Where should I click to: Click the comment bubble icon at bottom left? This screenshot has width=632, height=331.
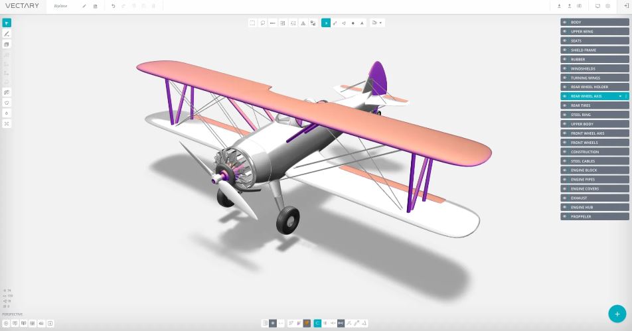15,323
